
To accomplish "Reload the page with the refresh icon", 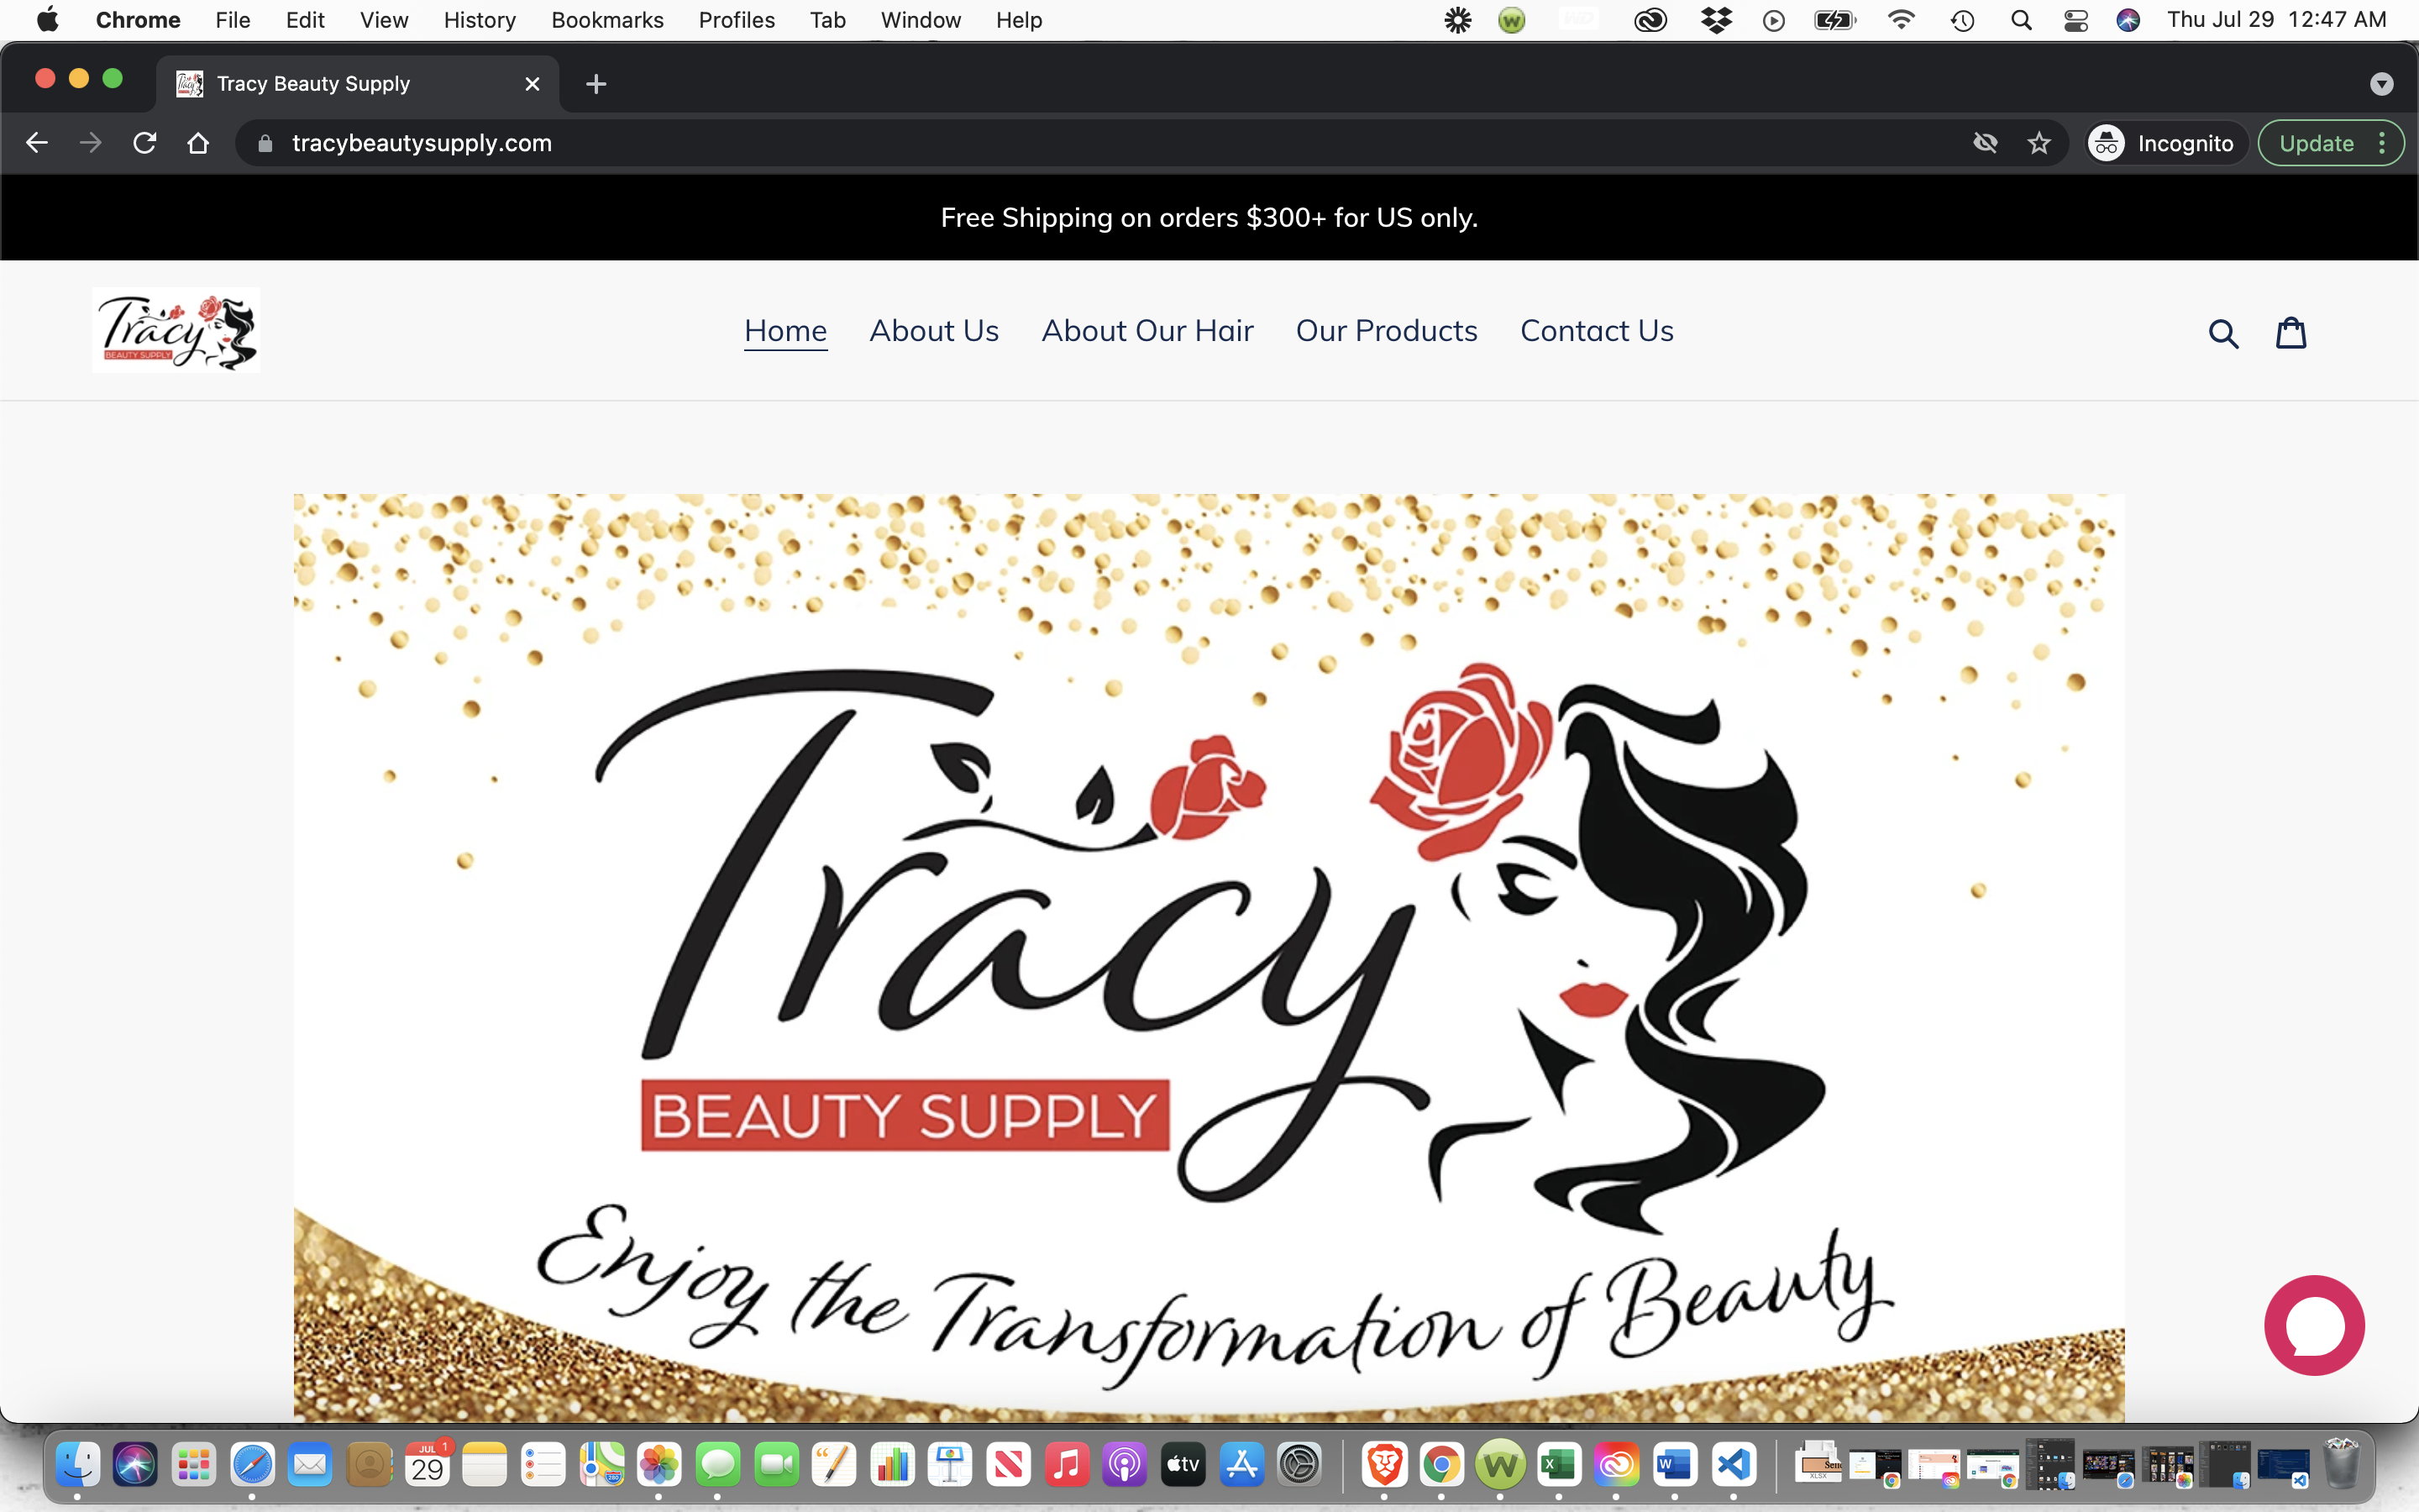I will 144,143.
